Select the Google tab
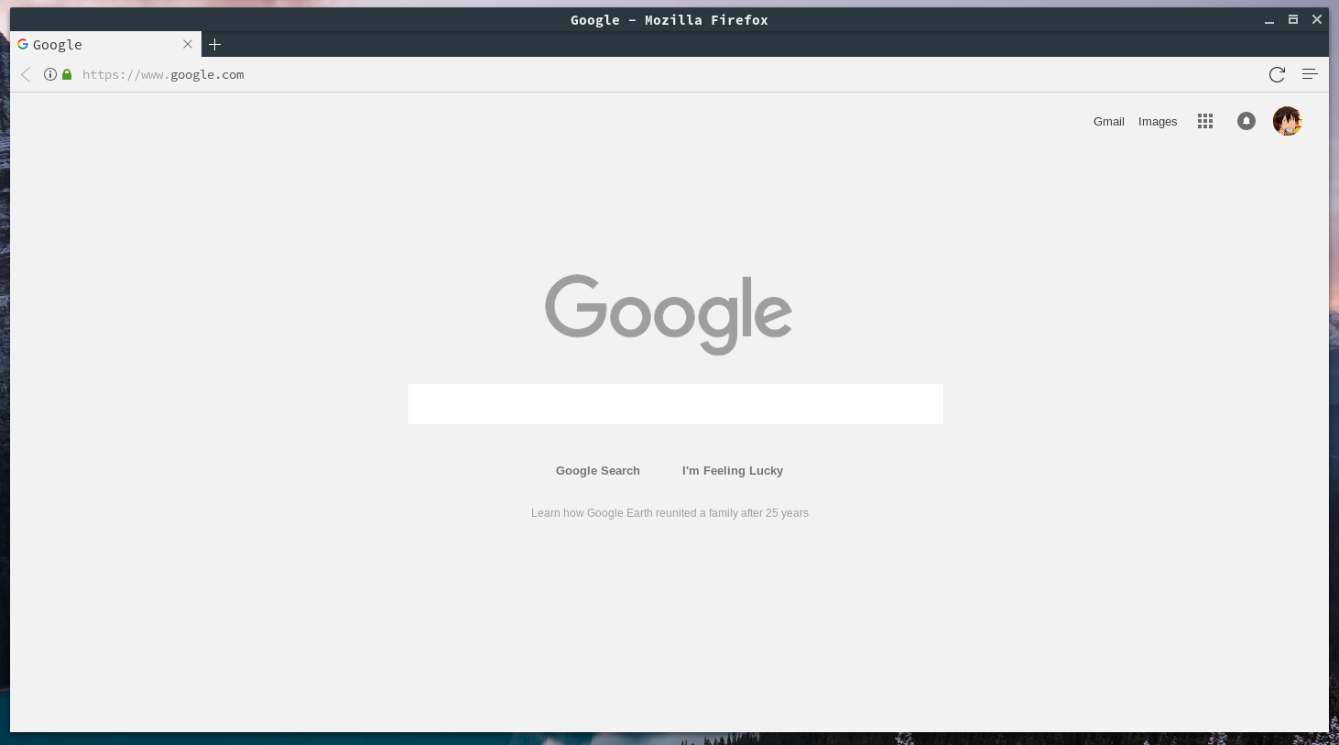This screenshot has width=1339, height=745. click(x=106, y=44)
